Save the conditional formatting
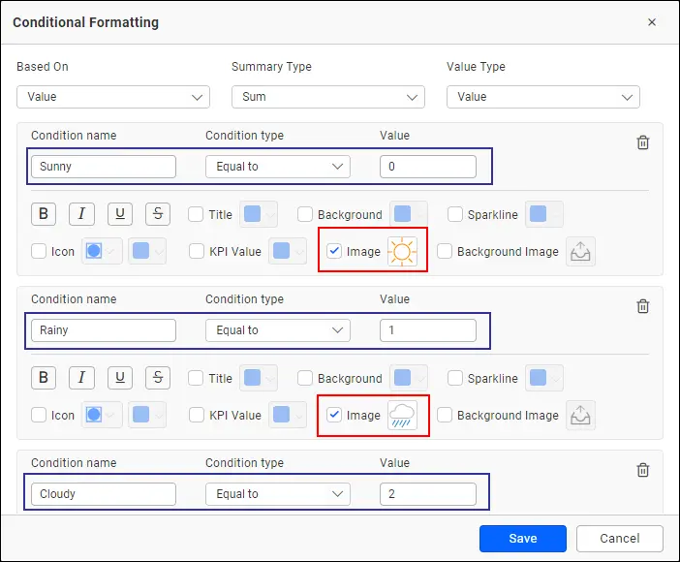680x562 pixels. coord(522,539)
